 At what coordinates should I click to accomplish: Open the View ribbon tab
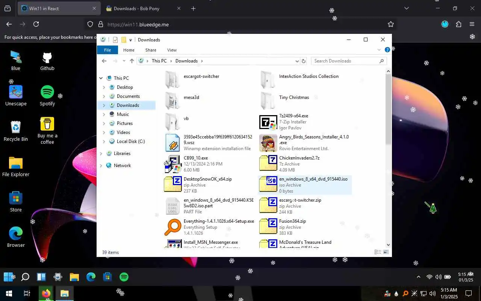click(x=172, y=50)
